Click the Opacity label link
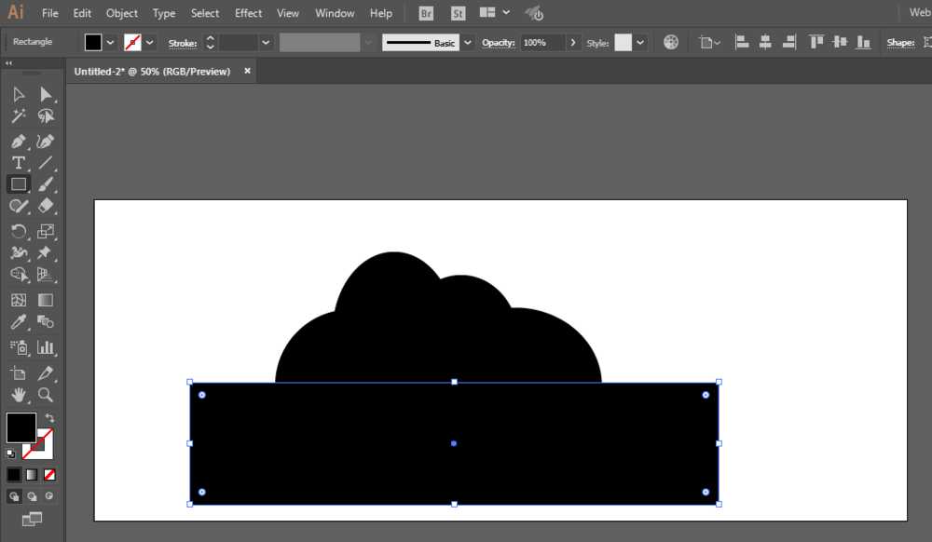The width and height of the screenshot is (932, 542). (x=498, y=43)
